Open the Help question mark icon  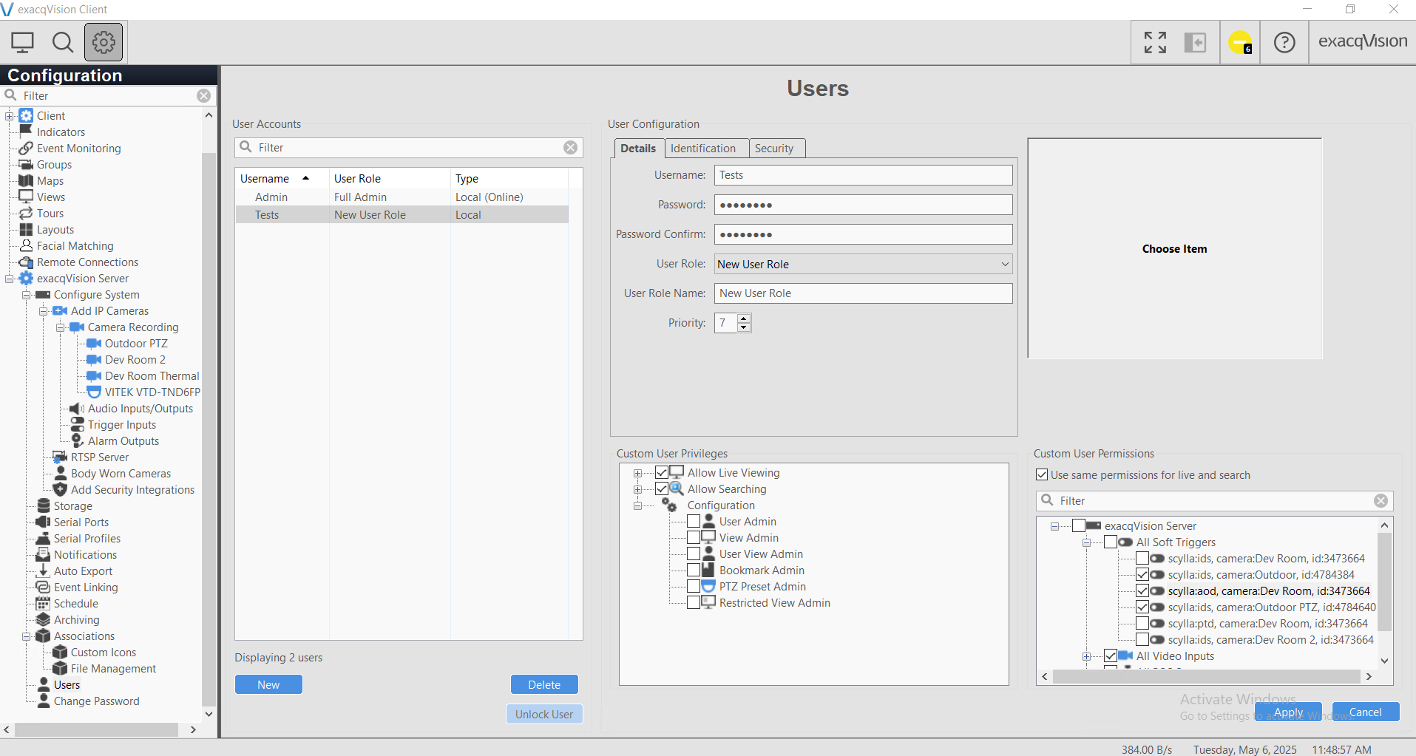(1284, 42)
